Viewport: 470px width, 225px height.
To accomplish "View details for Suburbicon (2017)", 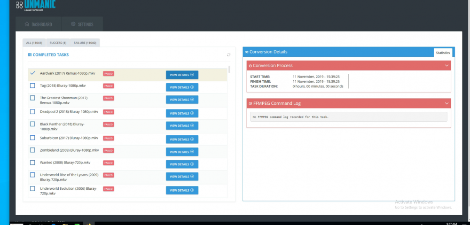I will (182, 140).
